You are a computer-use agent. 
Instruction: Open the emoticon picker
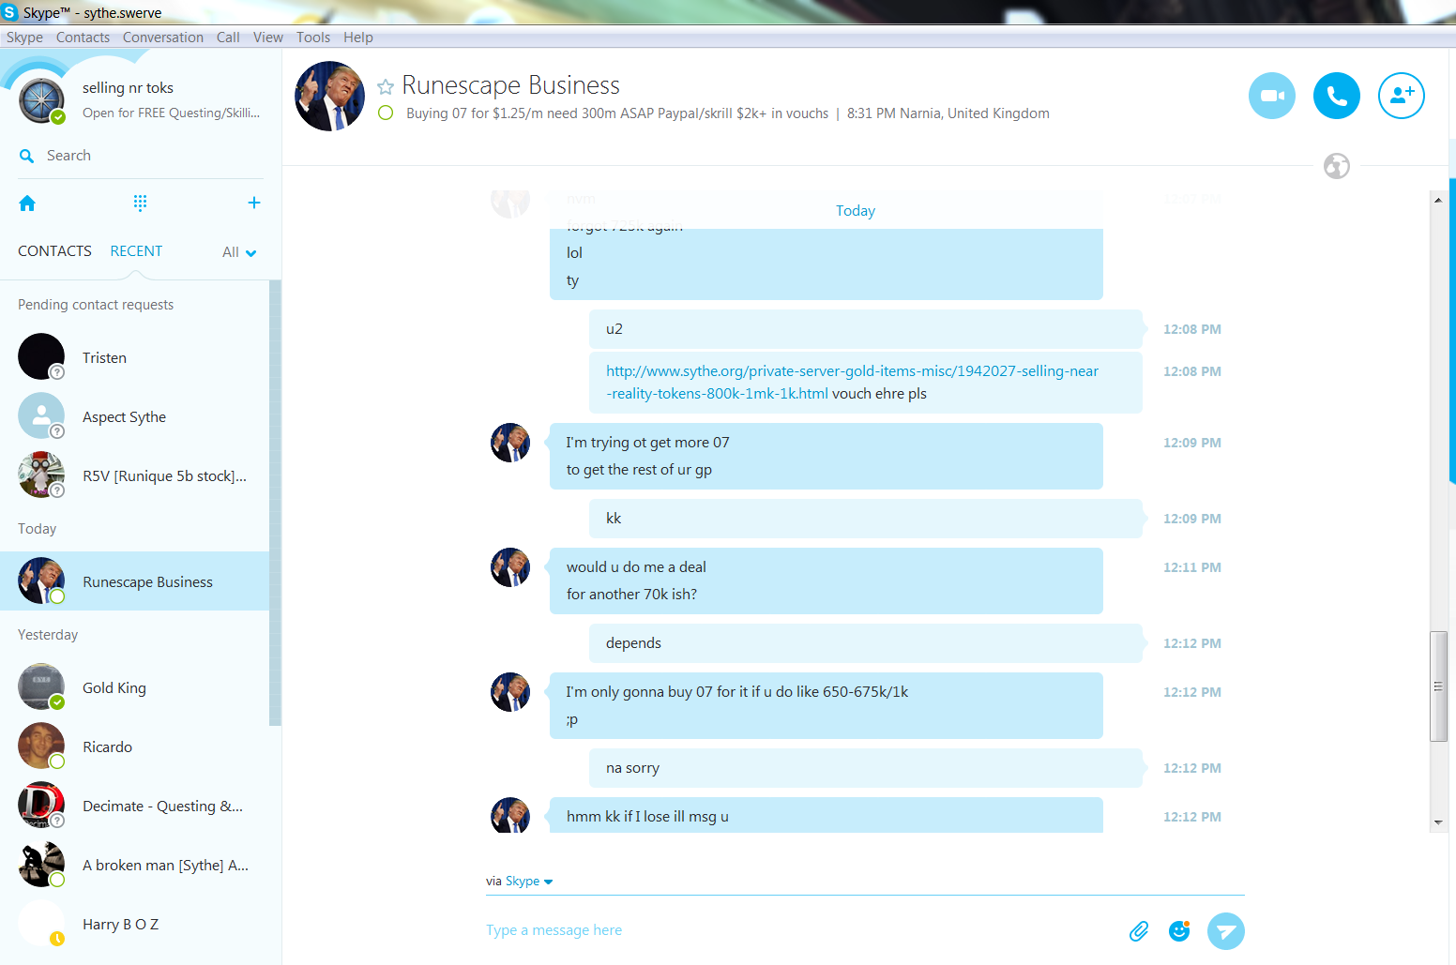coord(1179,930)
